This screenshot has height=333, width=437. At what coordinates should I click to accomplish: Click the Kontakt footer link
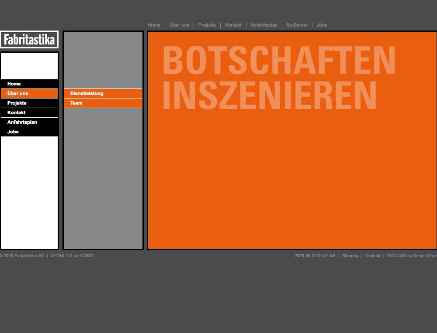(x=373, y=256)
